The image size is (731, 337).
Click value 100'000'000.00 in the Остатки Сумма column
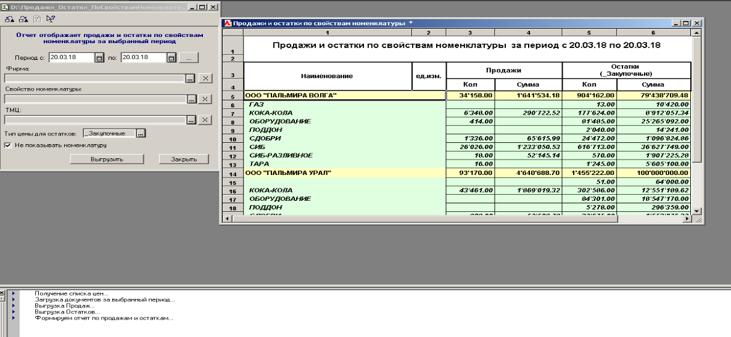(x=654, y=173)
